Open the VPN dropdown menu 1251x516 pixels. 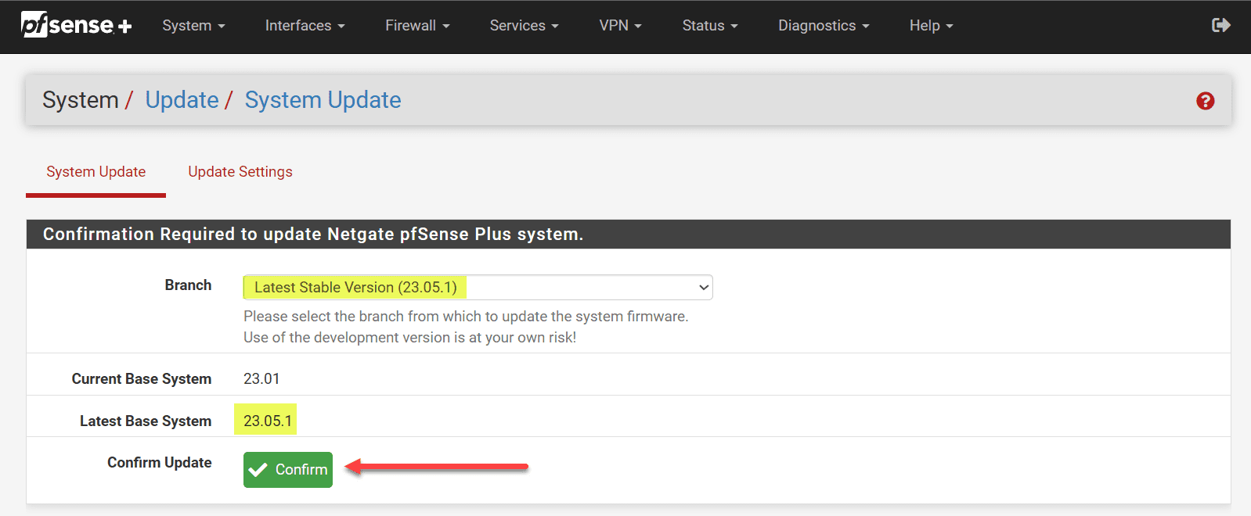tap(620, 26)
